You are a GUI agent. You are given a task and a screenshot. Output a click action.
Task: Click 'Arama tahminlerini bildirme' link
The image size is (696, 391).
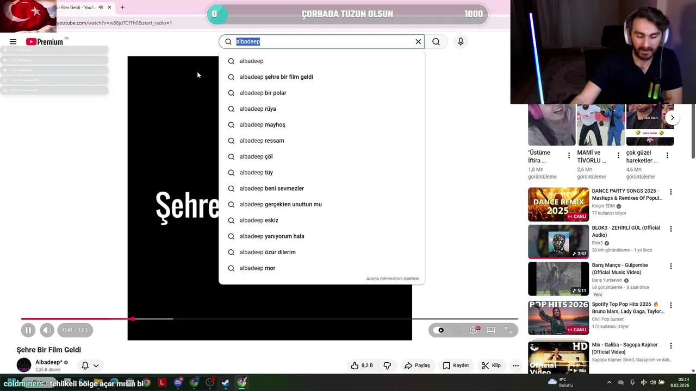pyautogui.click(x=392, y=279)
